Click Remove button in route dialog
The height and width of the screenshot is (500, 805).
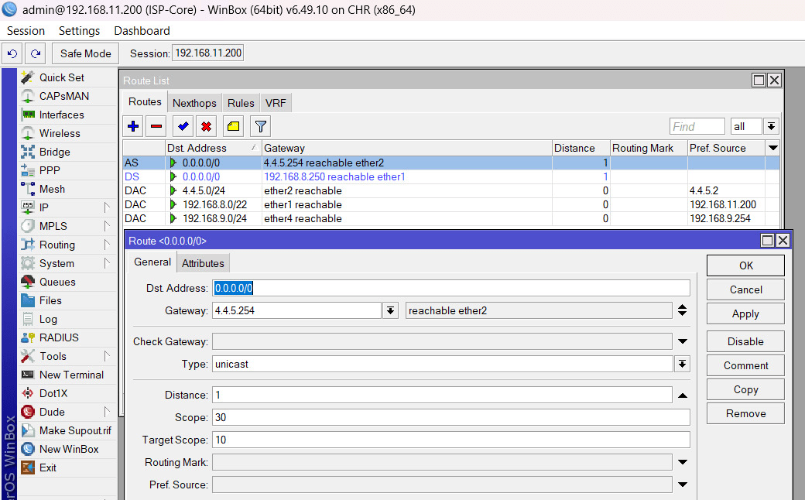coord(745,414)
